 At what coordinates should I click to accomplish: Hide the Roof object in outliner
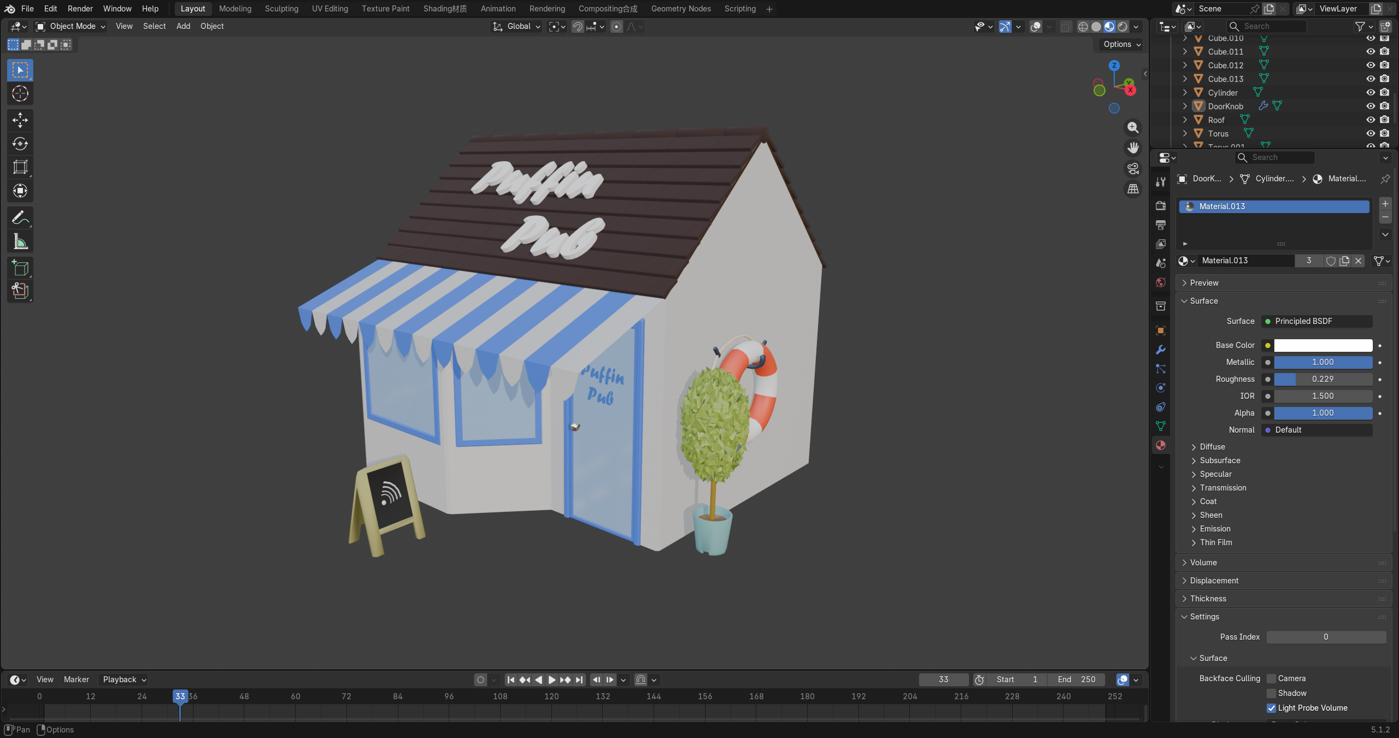point(1371,120)
